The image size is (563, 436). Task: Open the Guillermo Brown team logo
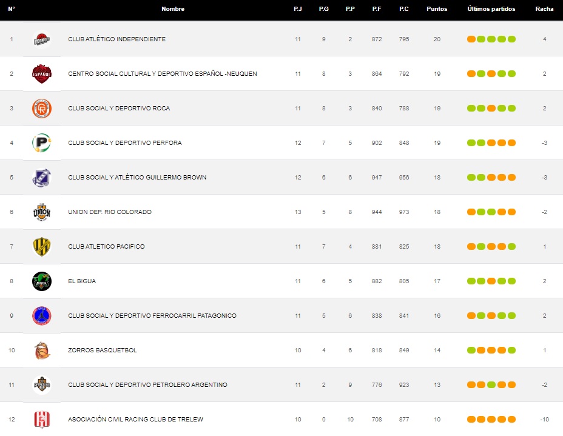click(42, 178)
